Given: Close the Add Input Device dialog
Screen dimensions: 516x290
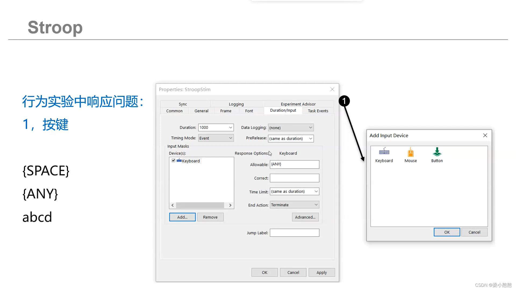Looking at the screenshot, I should tap(485, 135).
